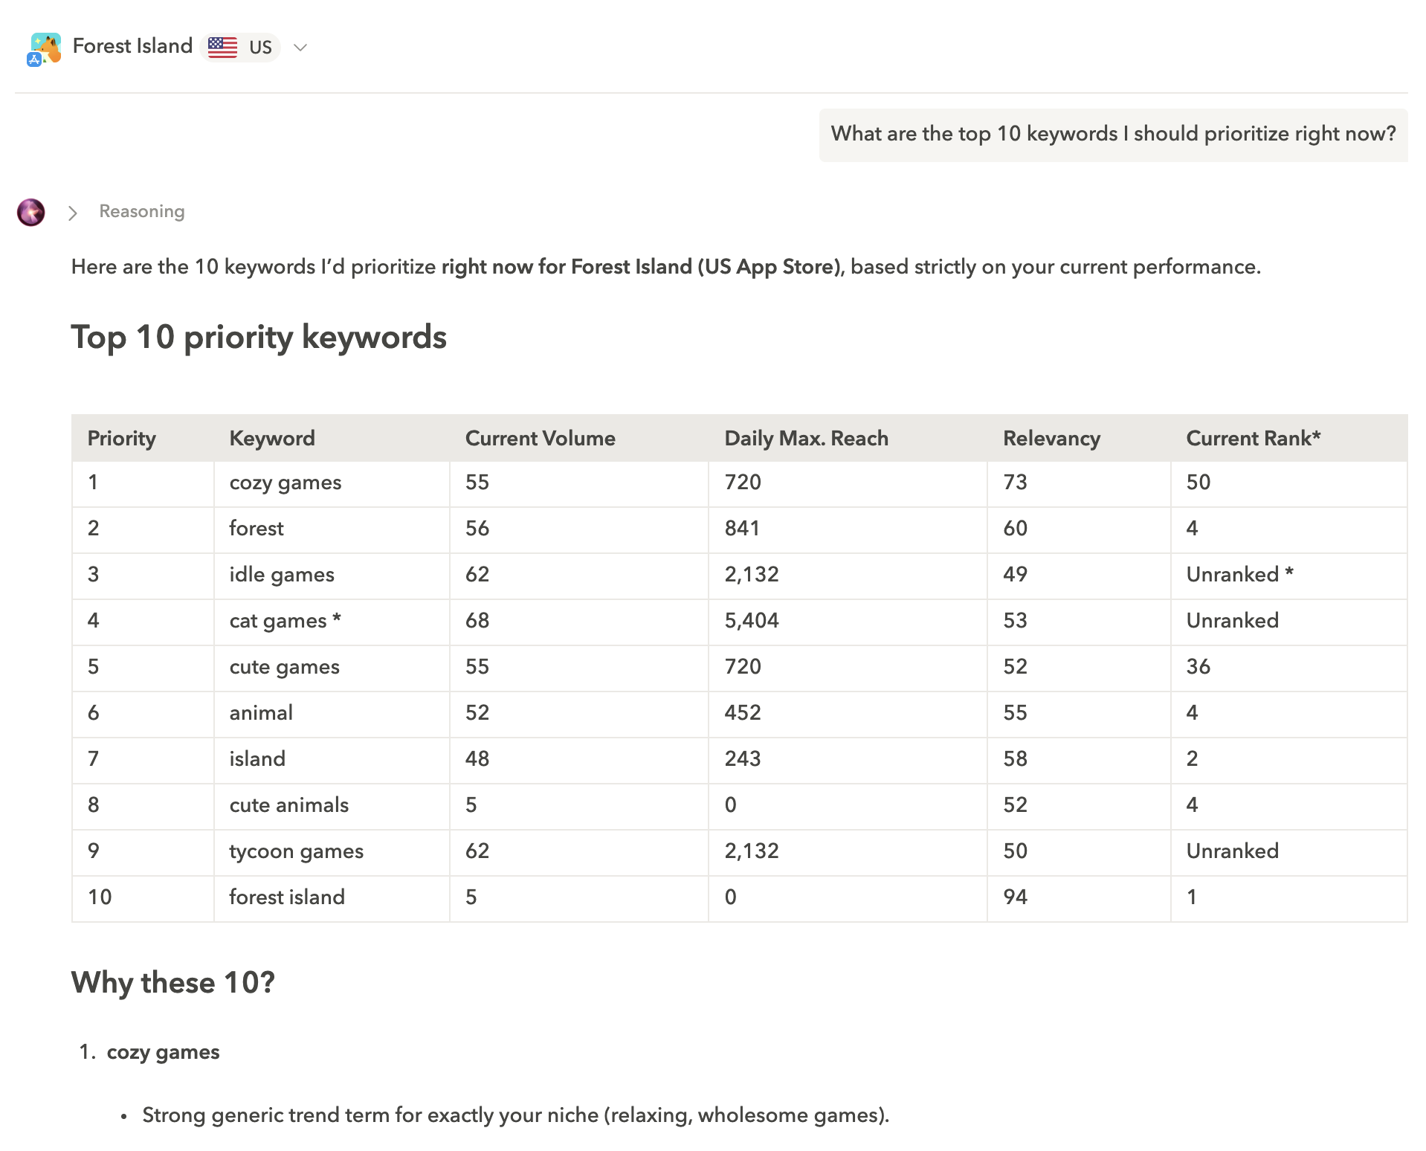Click the US country selector pill
Screen dimensions: 1426x1151
point(240,48)
